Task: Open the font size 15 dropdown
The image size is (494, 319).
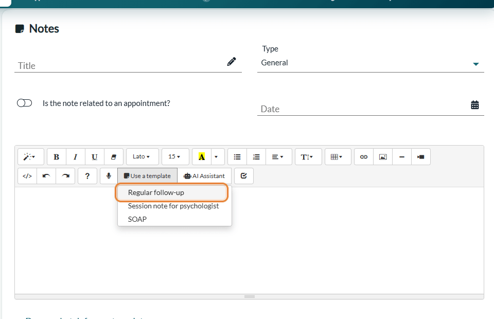Action: [x=175, y=157]
